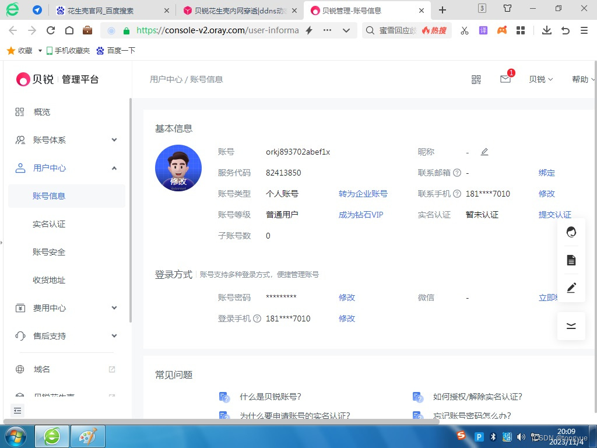Collapse the sidebar with the bottom-left icon
This screenshot has height=448, width=597.
[x=17, y=411]
